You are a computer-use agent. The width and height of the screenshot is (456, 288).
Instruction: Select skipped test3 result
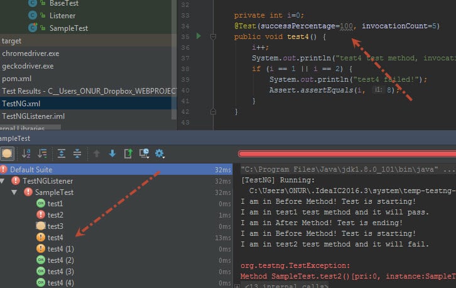(x=55, y=226)
